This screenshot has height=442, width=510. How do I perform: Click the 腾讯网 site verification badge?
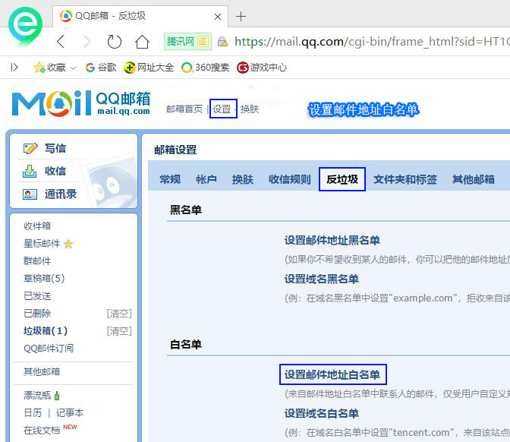187,41
